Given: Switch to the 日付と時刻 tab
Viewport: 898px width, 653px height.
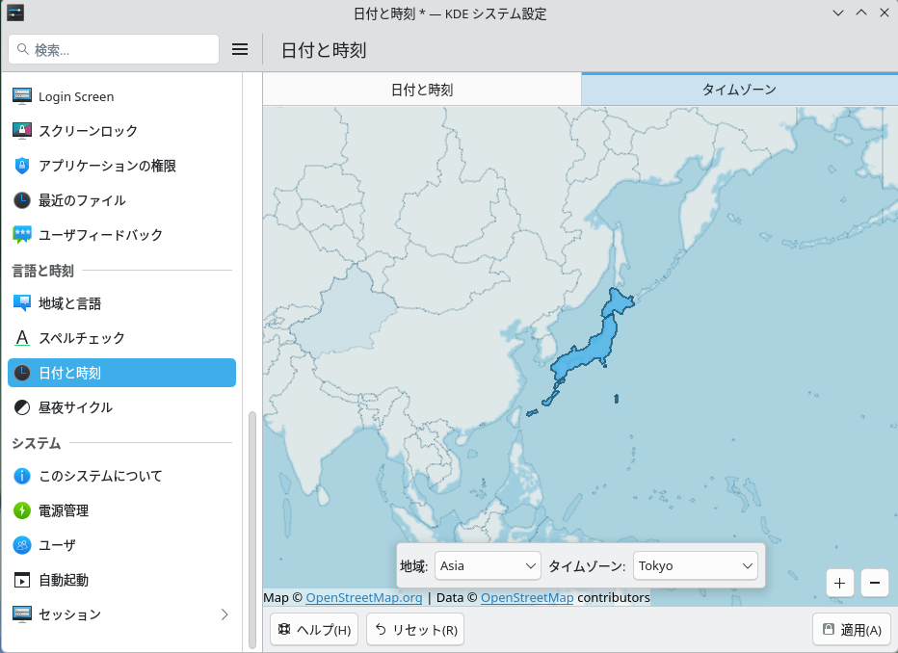Looking at the screenshot, I should point(421,90).
